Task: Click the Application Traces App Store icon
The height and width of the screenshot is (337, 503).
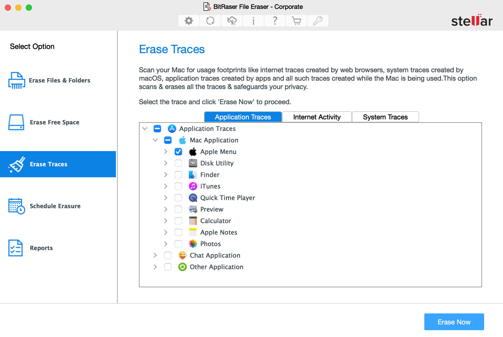Action: tap(172, 129)
